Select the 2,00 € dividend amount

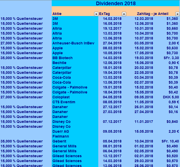(x=174, y=43)
